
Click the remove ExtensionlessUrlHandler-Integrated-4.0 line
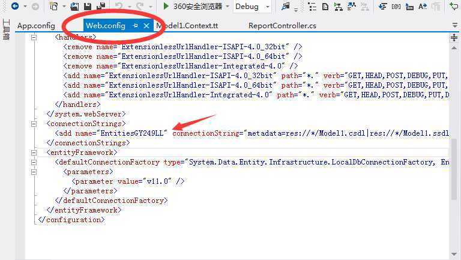click(181, 66)
